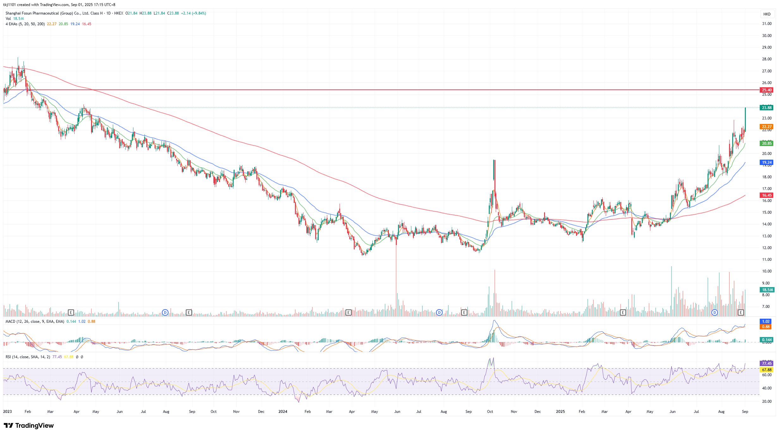Click the RSI (14, close, SMA, 14, 2) legend
This screenshot has width=779, height=435.
(x=28, y=357)
